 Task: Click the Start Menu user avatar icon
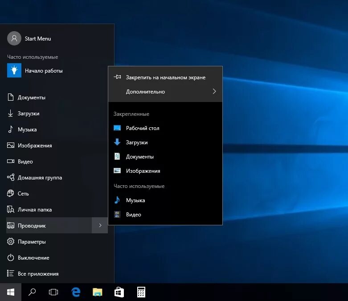pyautogui.click(x=14, y=38)
